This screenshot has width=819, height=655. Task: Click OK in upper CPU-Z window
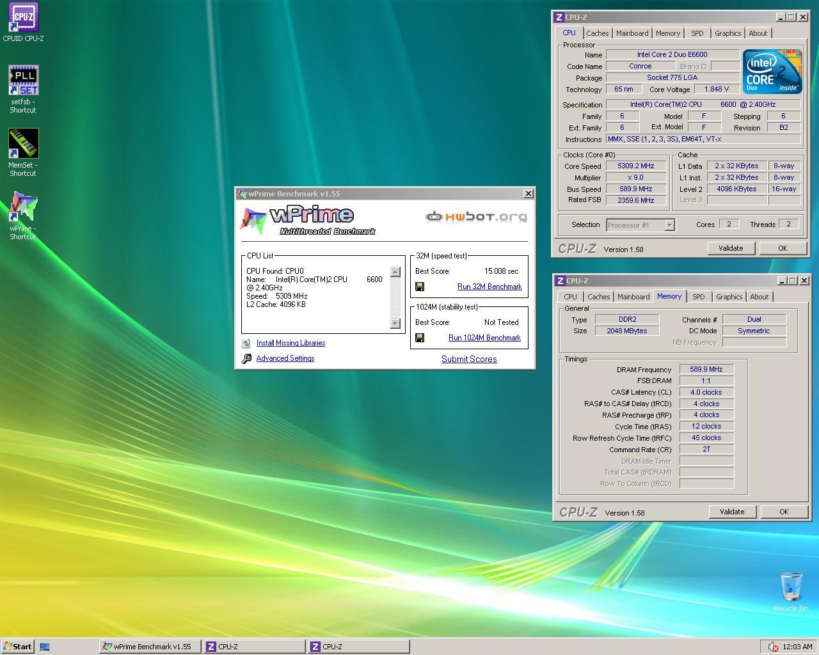(783, 248)
